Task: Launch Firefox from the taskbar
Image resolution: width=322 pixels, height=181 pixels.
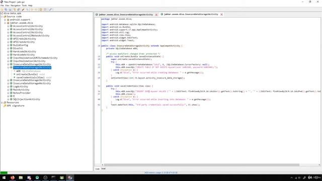Action: coord(13,177)
